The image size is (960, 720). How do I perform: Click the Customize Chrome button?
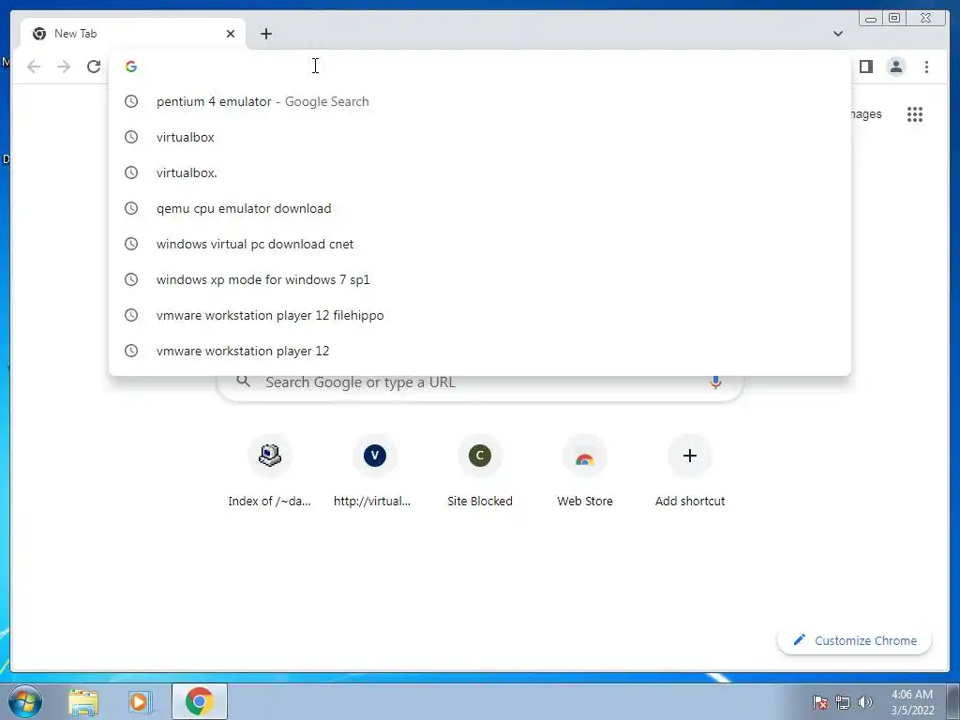[x=855, y=640]
